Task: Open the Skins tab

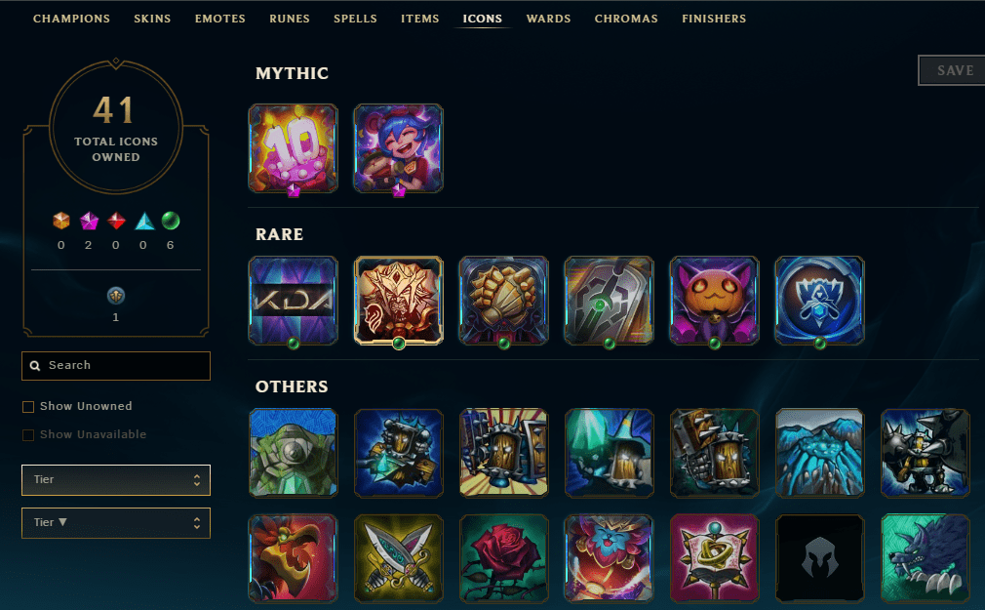Action: [152, 19]
